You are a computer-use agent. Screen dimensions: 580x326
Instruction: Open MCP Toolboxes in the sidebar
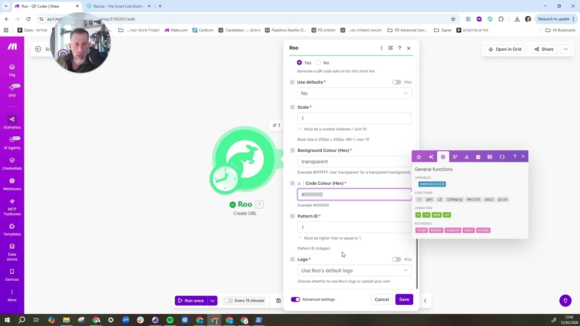coord(12,208)
